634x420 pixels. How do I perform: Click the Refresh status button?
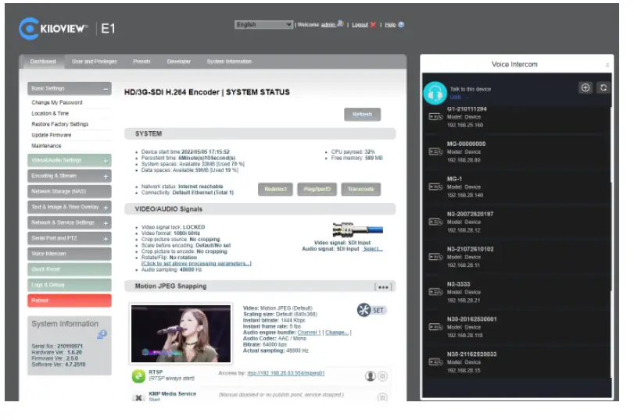(362, 114)
